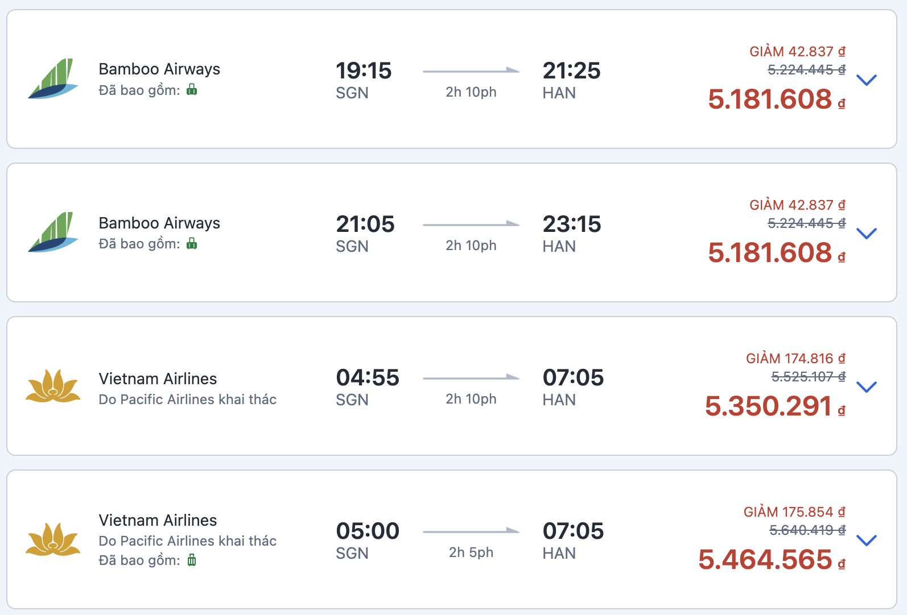Screen dimensions: 907x615
Task: Click Vietnam Airlines lotus logo on 05:00 flight
Action: [x=53, y=539]
